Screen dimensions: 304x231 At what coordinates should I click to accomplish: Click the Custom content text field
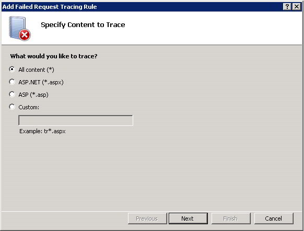coord(76,121)
